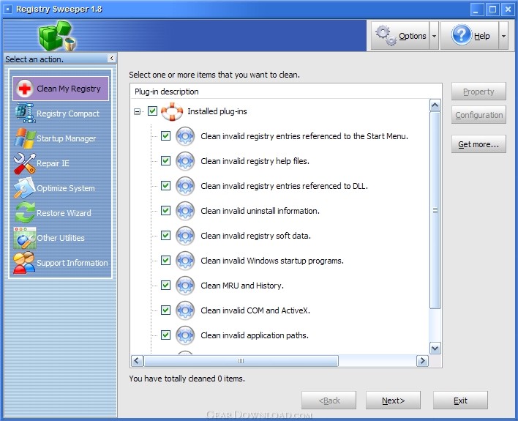Click the Configuration button
Viewport: 518px width, 421px height.
click(478, 115)
